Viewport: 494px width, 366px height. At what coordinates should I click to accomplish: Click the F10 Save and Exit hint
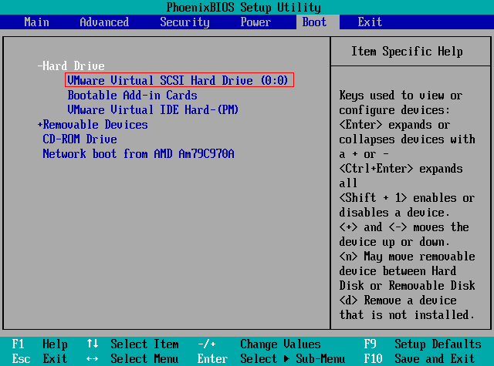[x=419, y=358]
